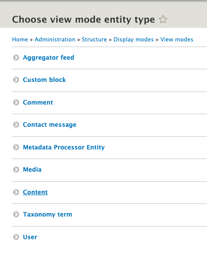Click the arrow icon beside Comment
207x254 pixels.
16,102
